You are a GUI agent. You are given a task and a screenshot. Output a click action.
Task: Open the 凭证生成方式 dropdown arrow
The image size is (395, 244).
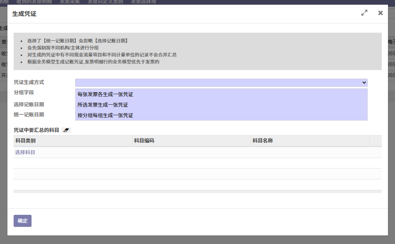364,83
